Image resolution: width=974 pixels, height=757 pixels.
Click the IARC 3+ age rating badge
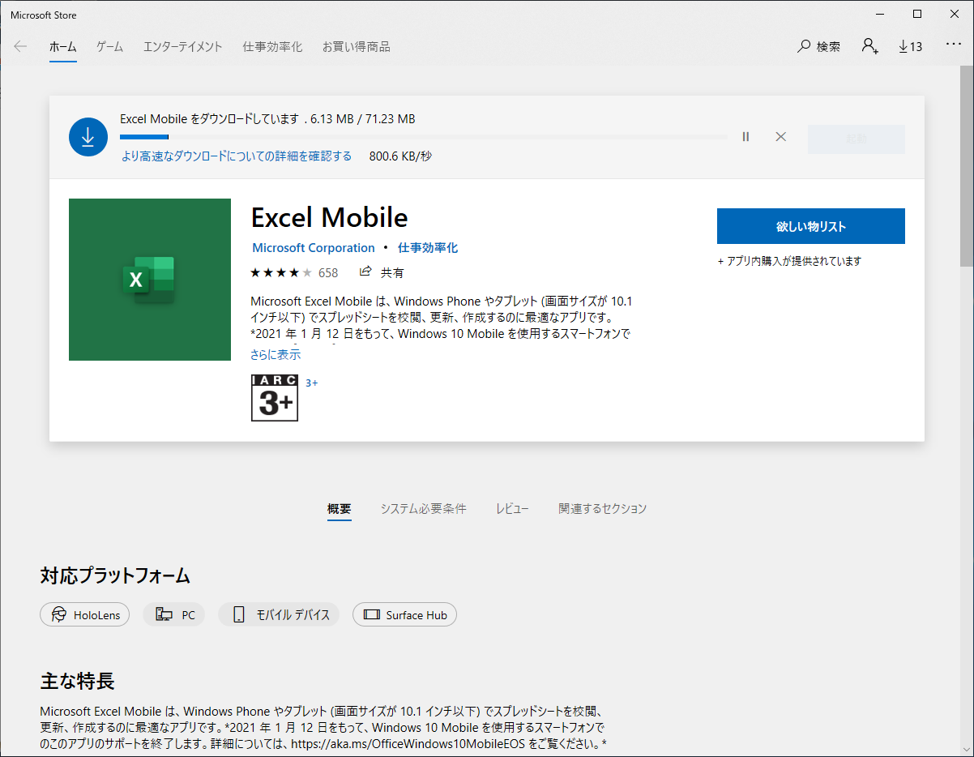[274, 398]
